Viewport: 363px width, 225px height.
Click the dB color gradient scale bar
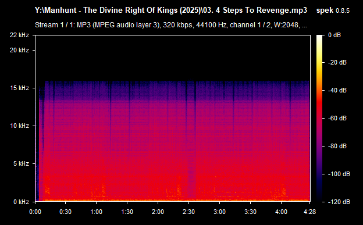pyautogui.click(x=319, y=118)
